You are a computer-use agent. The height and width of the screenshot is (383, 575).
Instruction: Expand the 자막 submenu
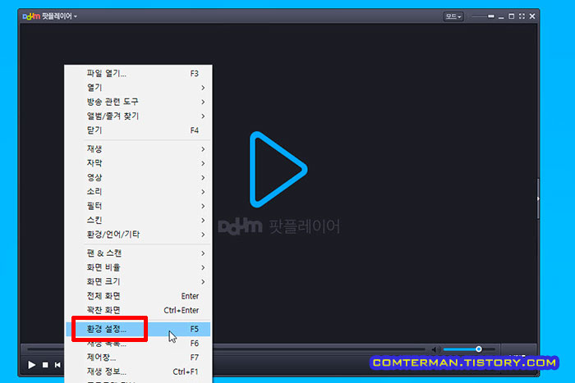138,163
